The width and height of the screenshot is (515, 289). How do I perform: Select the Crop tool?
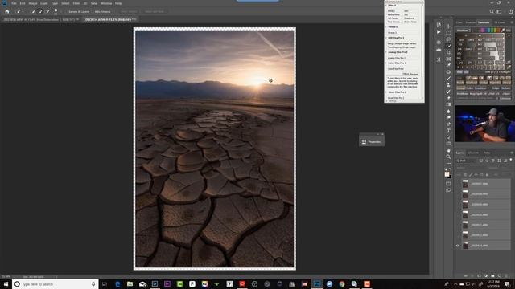[x=448, y=52]
